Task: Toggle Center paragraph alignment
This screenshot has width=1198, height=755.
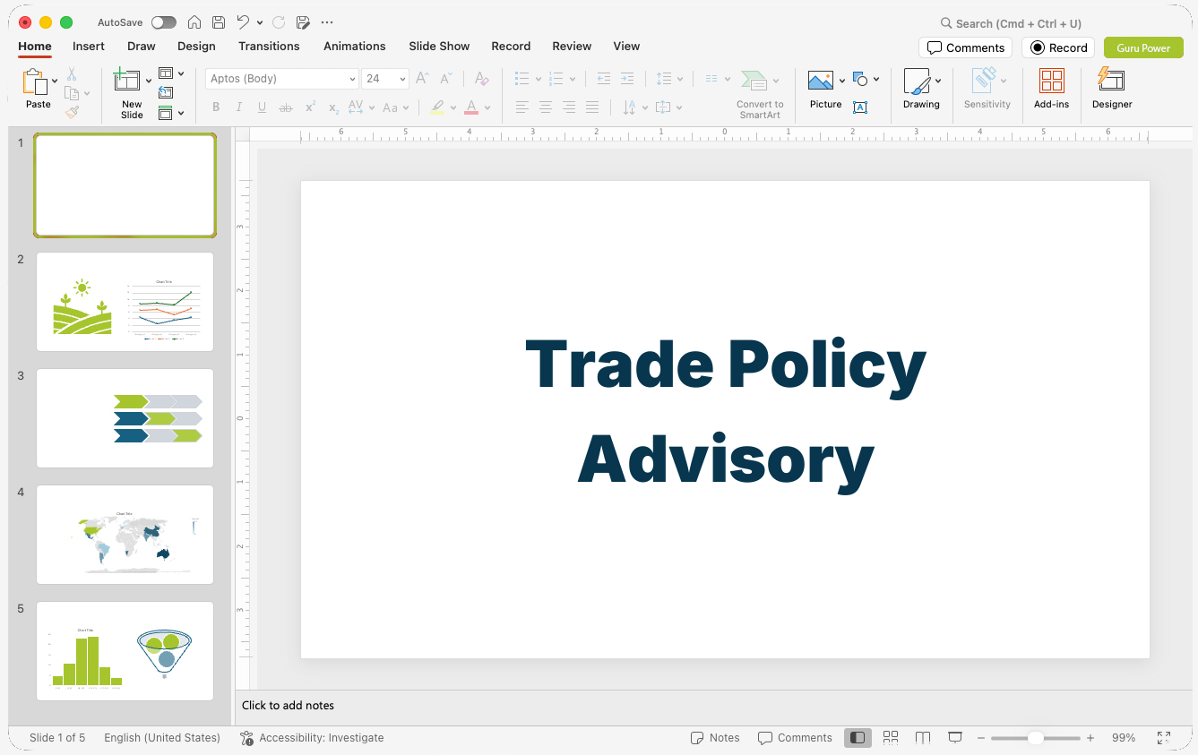Action: pos(546,107)
